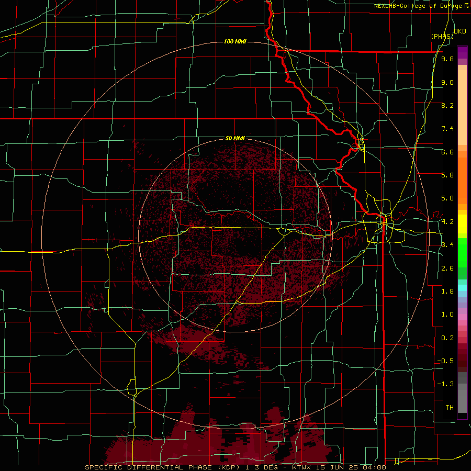
Task: Click the 4.2 value on color scale
Action: 447,222
